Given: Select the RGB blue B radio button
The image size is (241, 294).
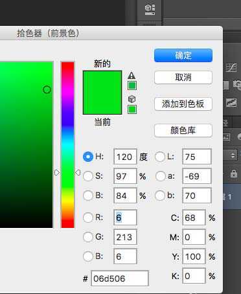Looking at the screenshot, I should click(x=88, y=256).
